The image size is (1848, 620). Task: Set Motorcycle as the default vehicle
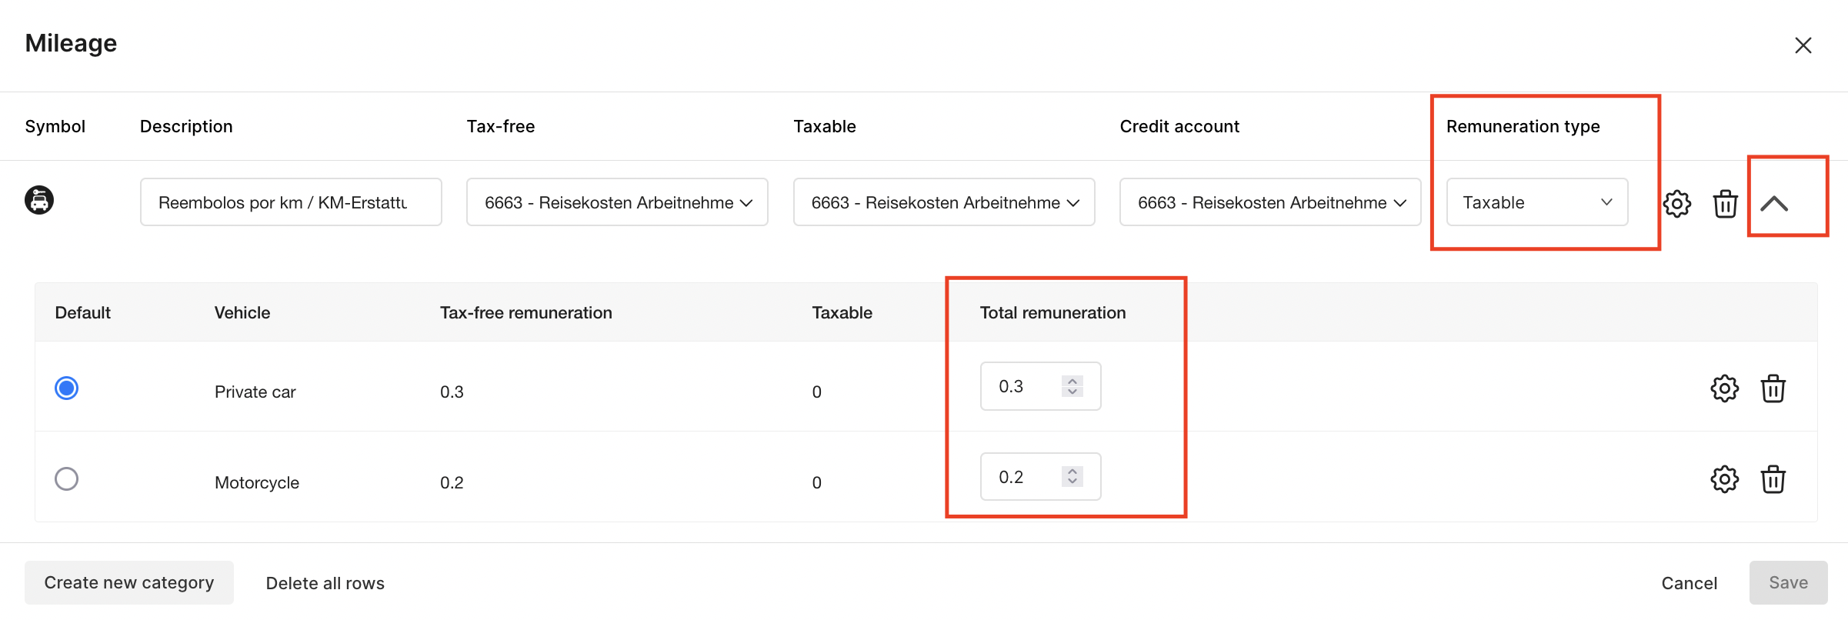[x=67, y=479]
